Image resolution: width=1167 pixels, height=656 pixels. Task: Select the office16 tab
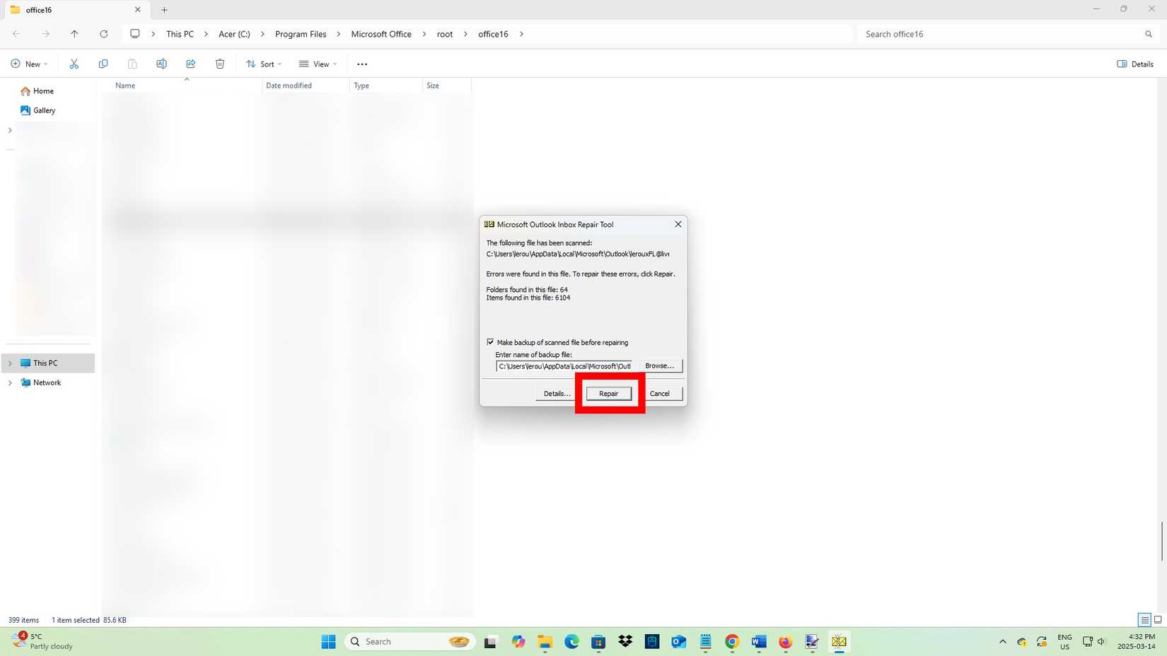point(39,10)
